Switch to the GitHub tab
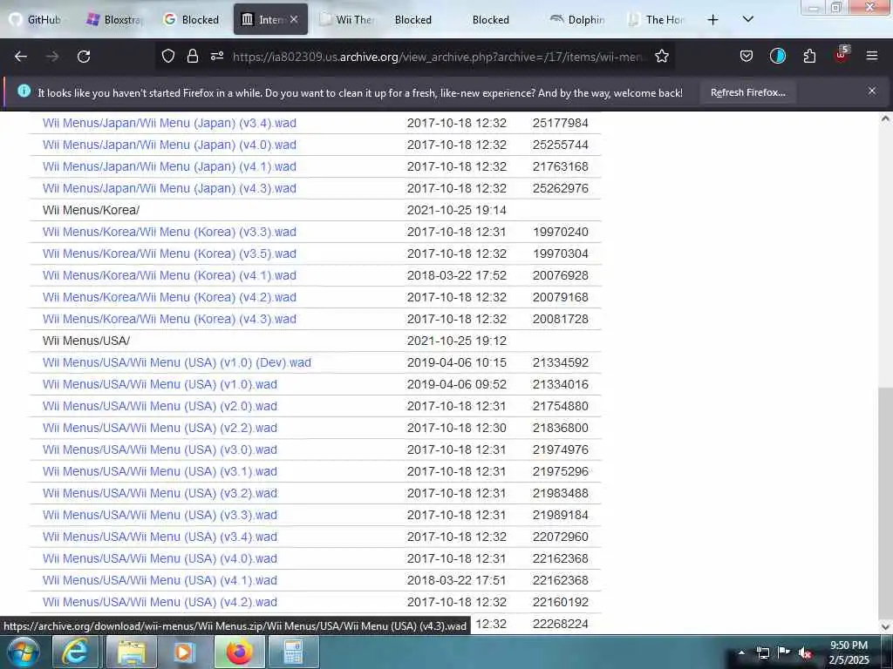 35,19
